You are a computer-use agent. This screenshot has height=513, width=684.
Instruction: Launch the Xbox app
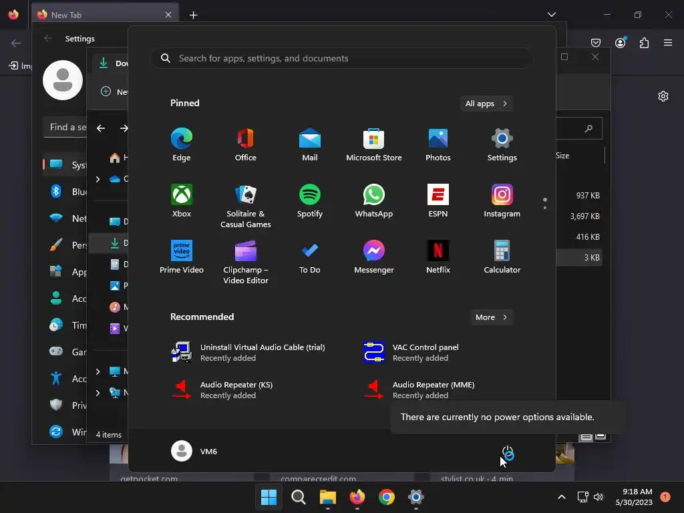point(182,201)
